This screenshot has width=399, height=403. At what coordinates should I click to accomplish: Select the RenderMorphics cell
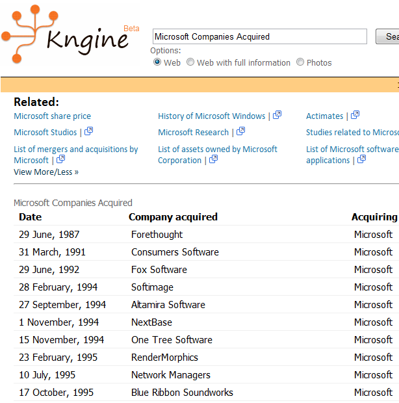click(x=164, y=357)
